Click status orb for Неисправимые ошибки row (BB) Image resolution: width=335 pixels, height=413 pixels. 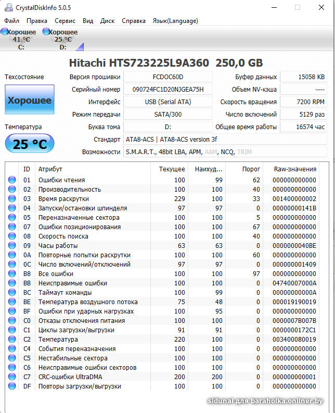[12, 283]
